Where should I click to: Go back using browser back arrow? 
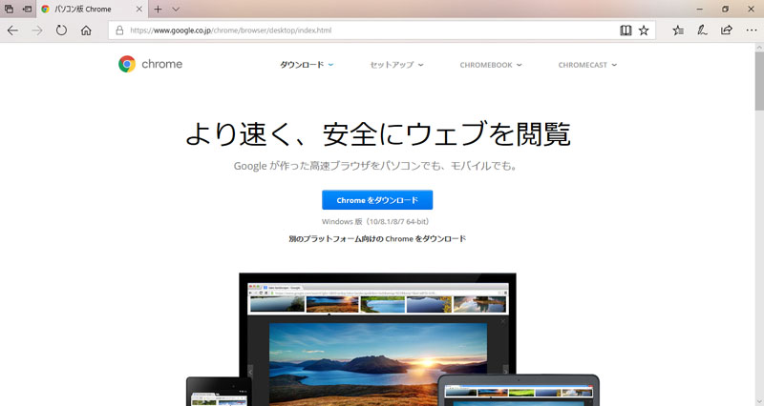tap(12, 30)
